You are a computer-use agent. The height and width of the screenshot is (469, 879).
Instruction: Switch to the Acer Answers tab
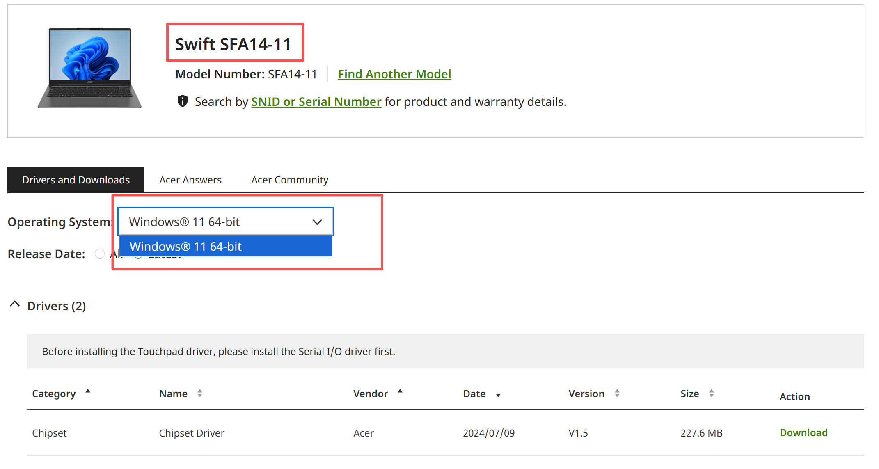(190, 180)
